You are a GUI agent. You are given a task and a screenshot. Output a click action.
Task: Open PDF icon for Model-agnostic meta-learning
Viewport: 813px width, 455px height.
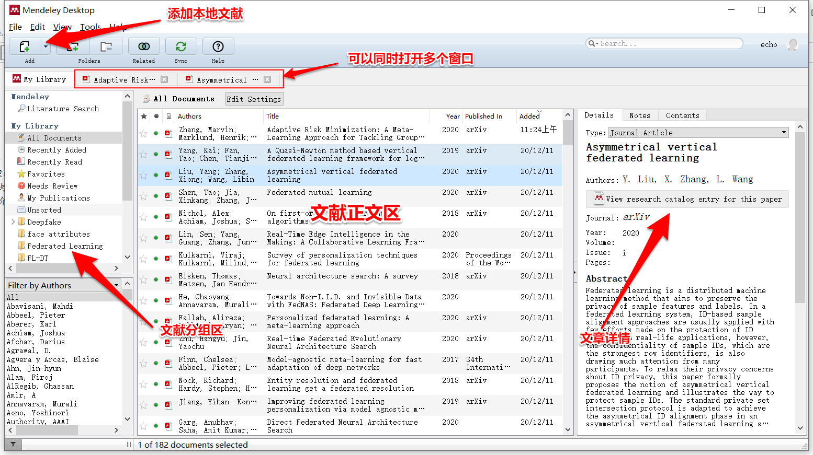tap(168, 363)
